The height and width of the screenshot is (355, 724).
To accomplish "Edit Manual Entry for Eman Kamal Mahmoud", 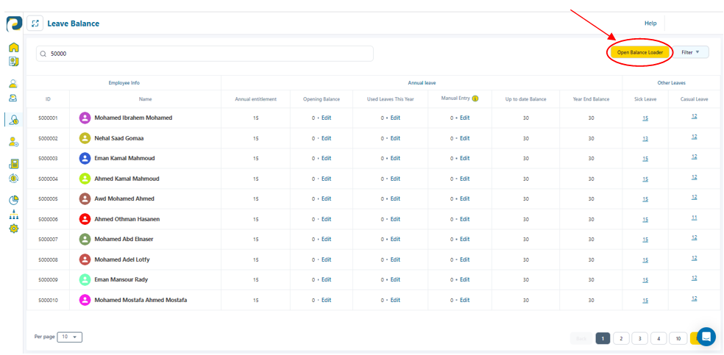I will coord(464,159).
